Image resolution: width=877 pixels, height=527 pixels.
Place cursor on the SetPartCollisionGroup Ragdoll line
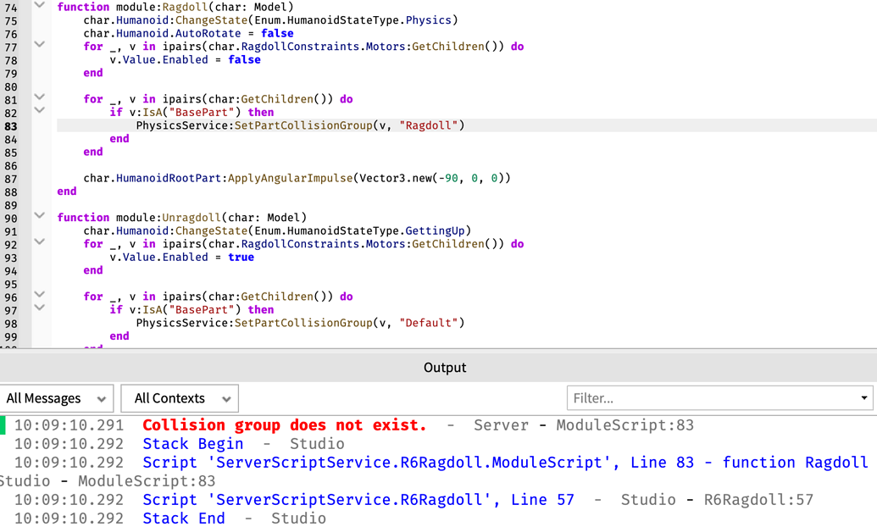coord(300,125)
